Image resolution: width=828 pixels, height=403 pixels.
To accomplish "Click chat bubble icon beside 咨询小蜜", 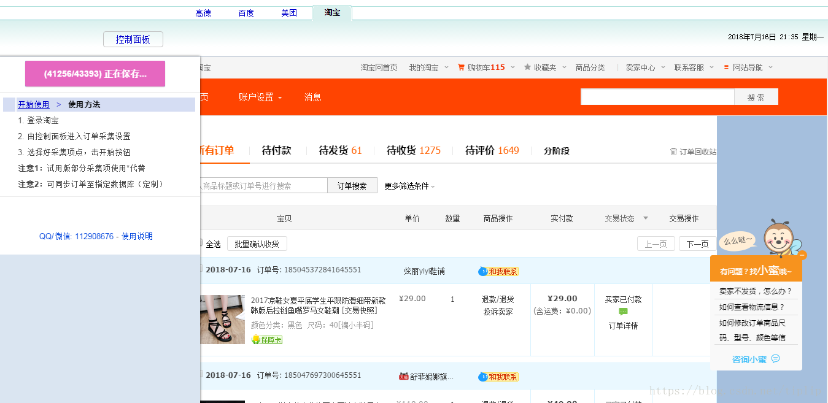I will [775, 359].
